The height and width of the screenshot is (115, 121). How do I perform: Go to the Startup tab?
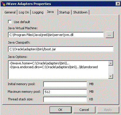[x=64, y=12]
